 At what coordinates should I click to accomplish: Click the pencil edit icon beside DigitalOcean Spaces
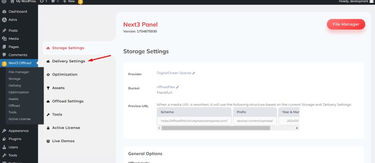pos(194,73)
